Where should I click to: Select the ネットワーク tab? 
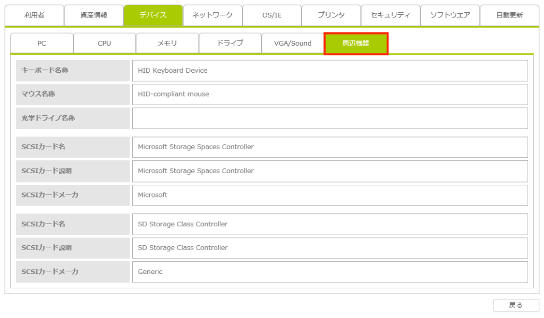click(x=212, y=15)
